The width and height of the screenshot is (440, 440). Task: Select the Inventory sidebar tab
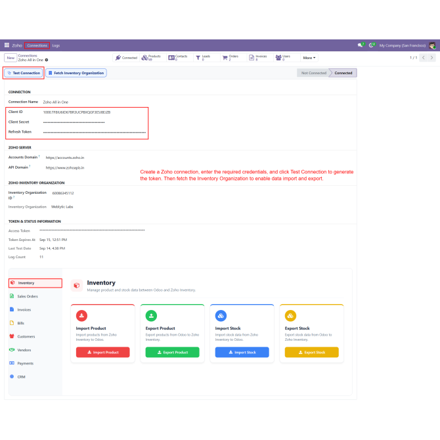(x=35, y=283)
